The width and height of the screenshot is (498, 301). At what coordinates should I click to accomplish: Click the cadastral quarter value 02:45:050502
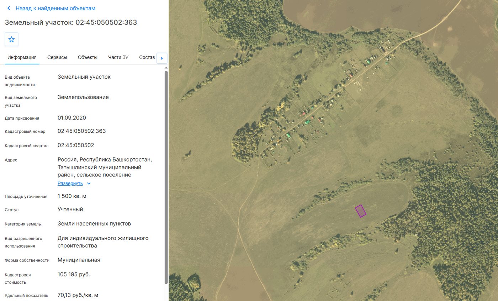coord(76,145)
